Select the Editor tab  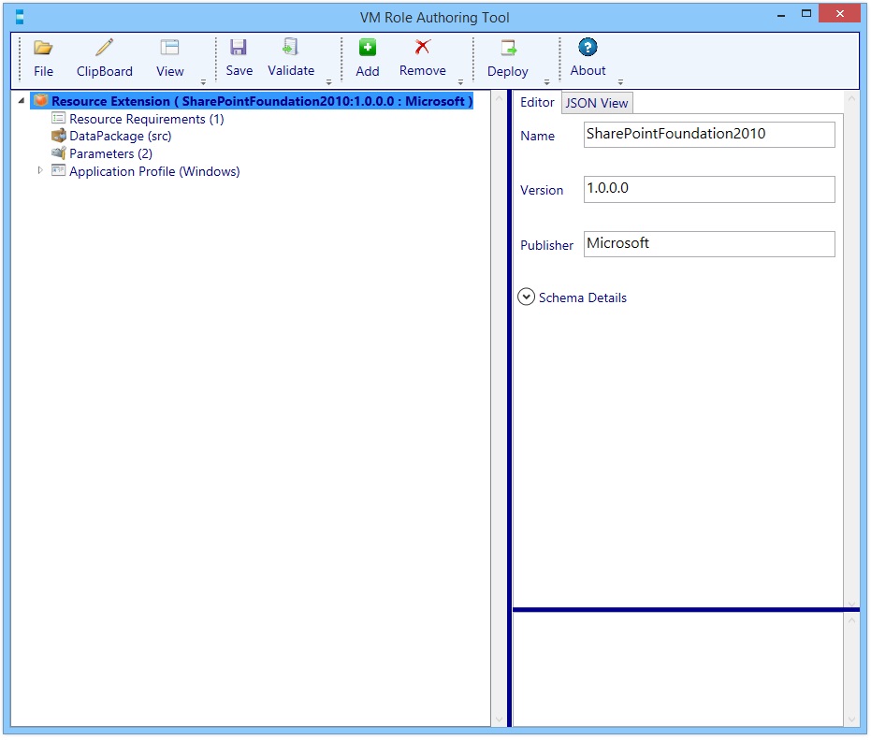pyautogui.click(x=536, y=103)
